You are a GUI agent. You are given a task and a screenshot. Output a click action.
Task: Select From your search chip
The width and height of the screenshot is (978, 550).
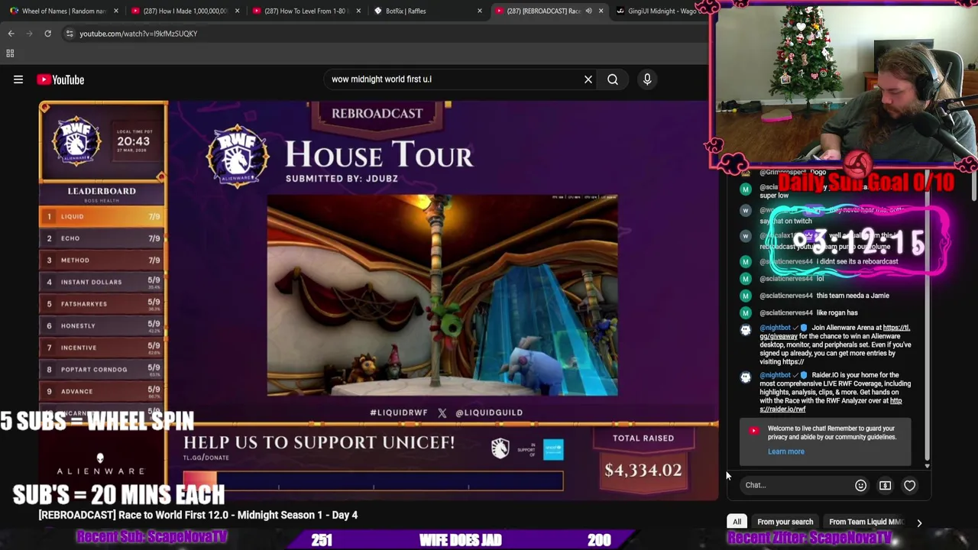785,522
